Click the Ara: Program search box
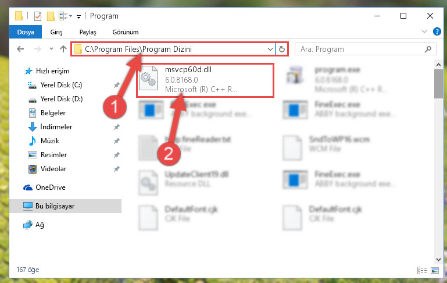 coord(359,49)
